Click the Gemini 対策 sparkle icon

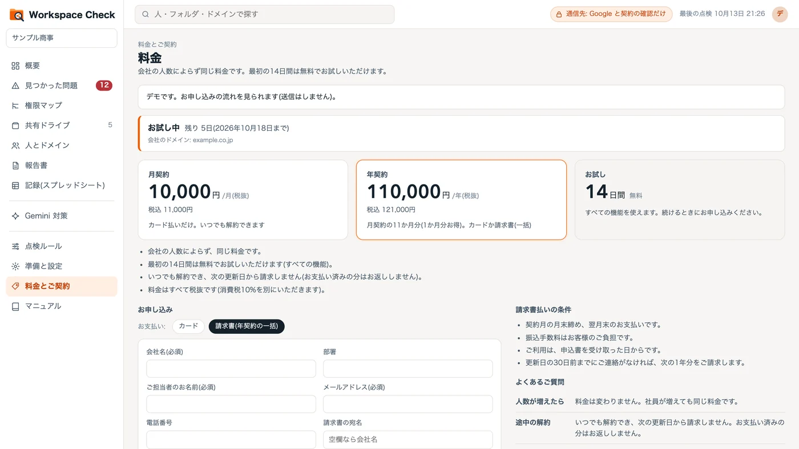coord(15,216)
